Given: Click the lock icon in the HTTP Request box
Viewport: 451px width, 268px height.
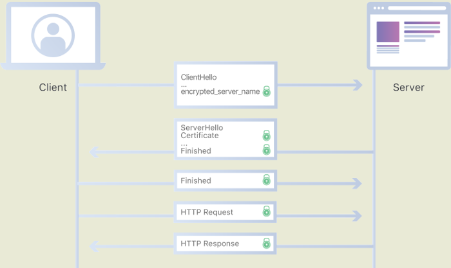Looking at the screenshot, I should (266, 211).
